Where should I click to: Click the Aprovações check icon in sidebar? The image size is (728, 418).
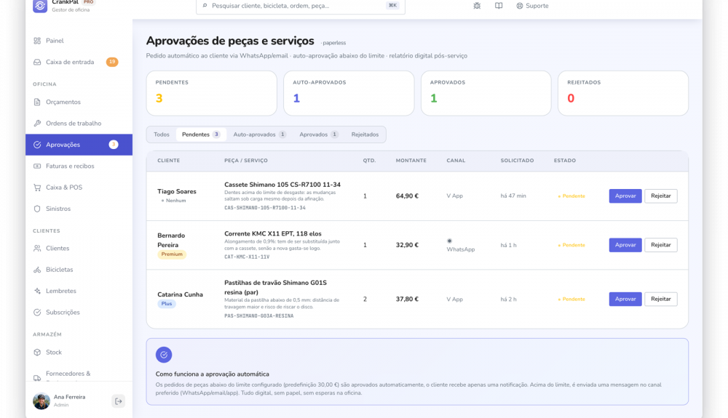37,145
